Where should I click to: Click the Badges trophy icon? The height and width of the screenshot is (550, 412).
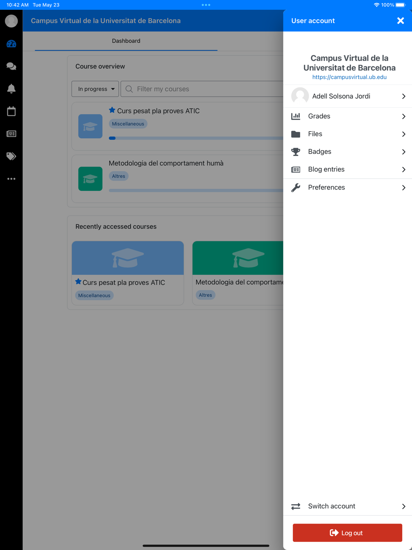[296, 152]
